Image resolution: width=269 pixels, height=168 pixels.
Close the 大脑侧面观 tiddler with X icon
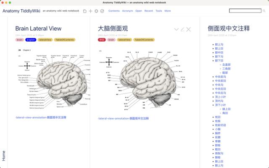click(189, 29)
